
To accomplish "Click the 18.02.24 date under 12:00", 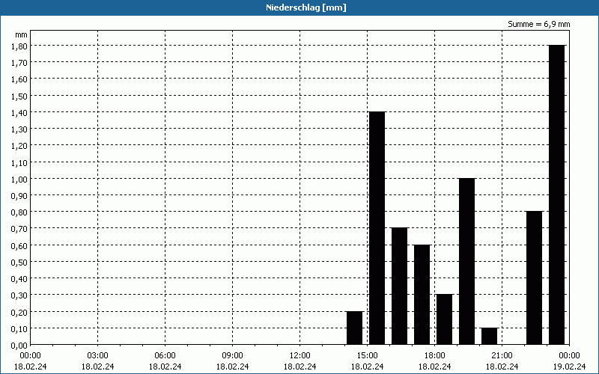I will click(300, 367).
